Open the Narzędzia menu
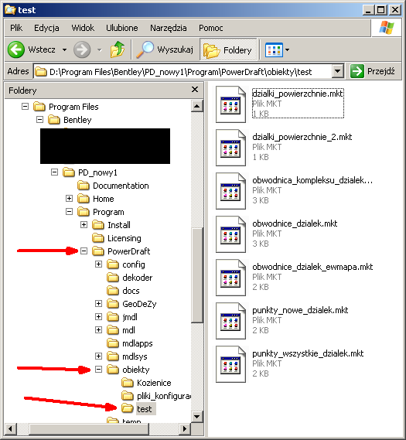The image size is (406, 440). point(169,28)
